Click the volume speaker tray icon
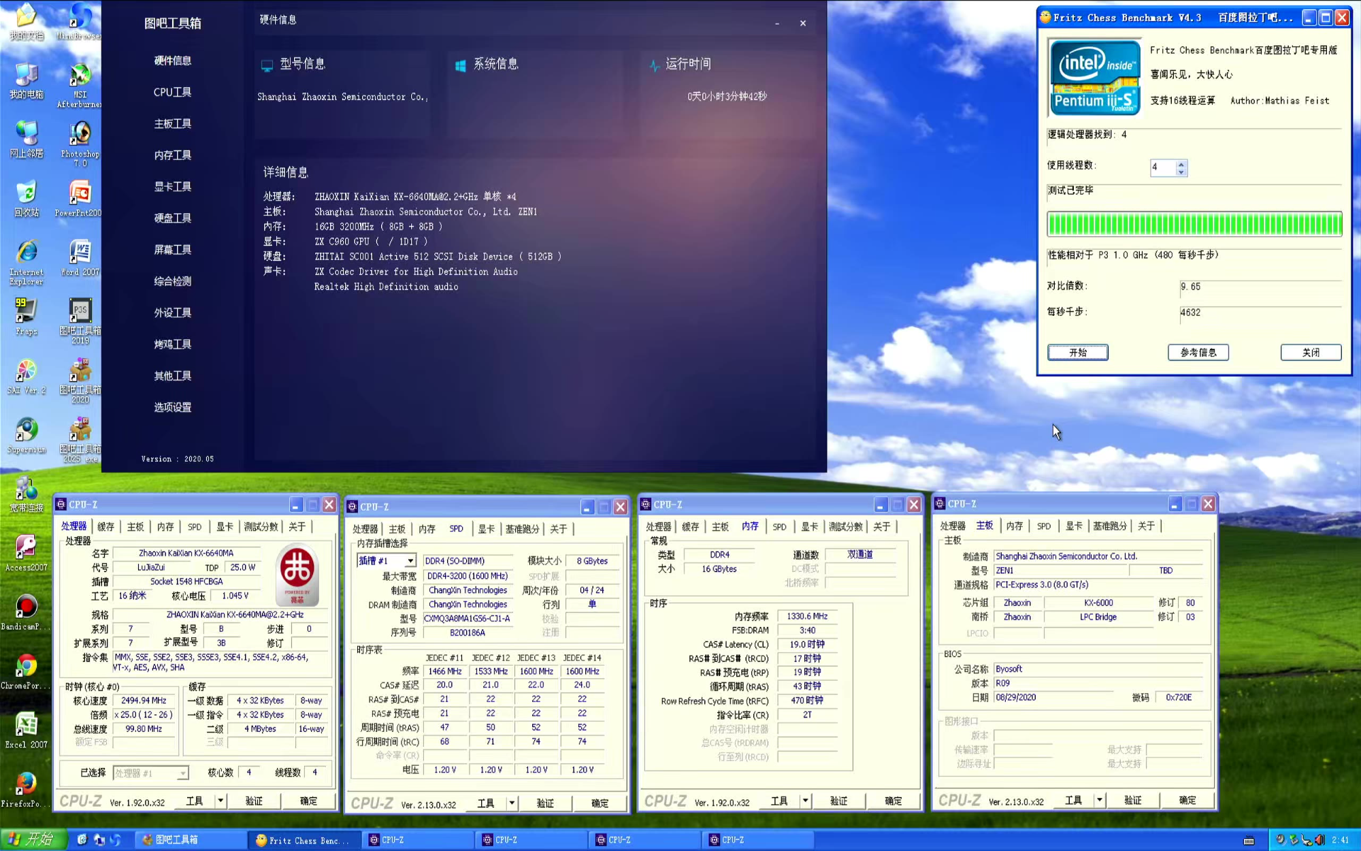 1319,840
